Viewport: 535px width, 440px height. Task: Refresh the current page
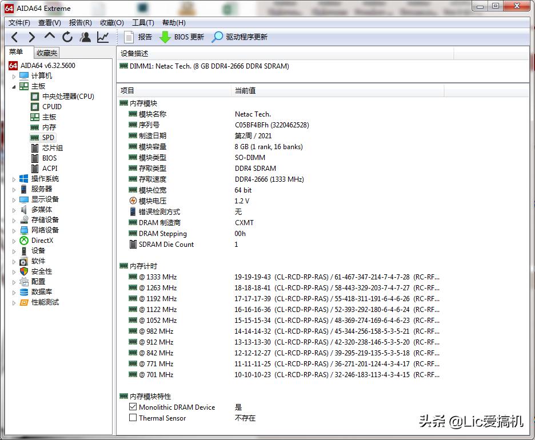67,37
